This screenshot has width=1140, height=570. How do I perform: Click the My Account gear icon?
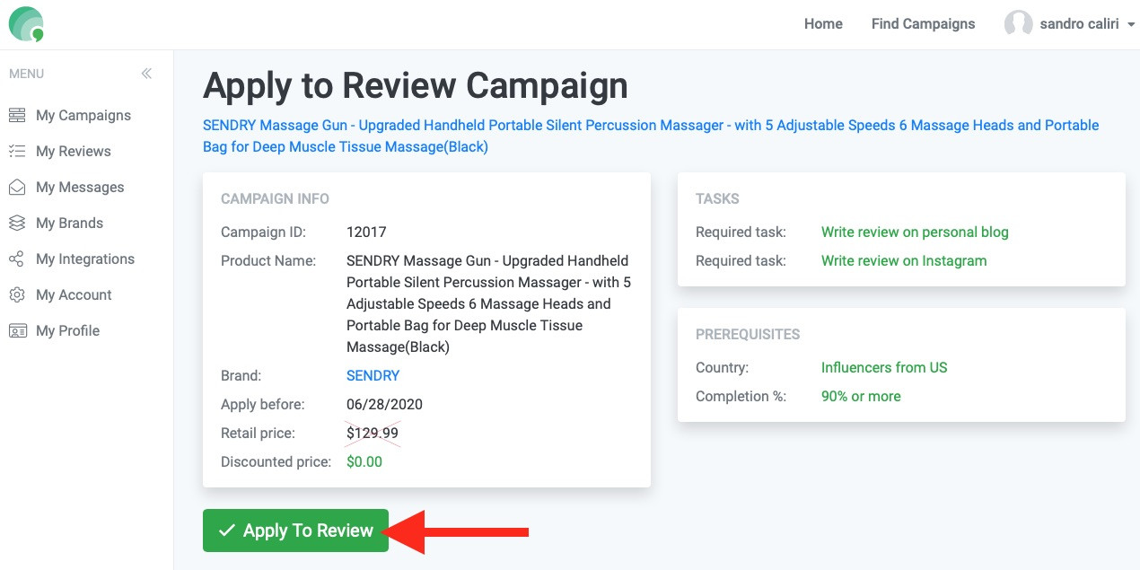coord(17,294)
